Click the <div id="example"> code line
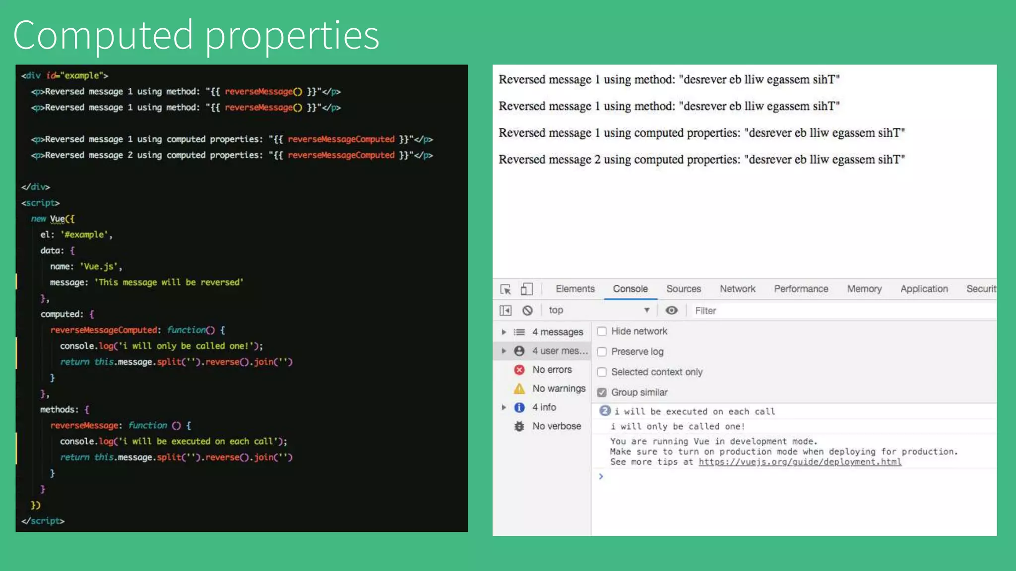This screenshot has width=1016, height=571. click(64, 75)
